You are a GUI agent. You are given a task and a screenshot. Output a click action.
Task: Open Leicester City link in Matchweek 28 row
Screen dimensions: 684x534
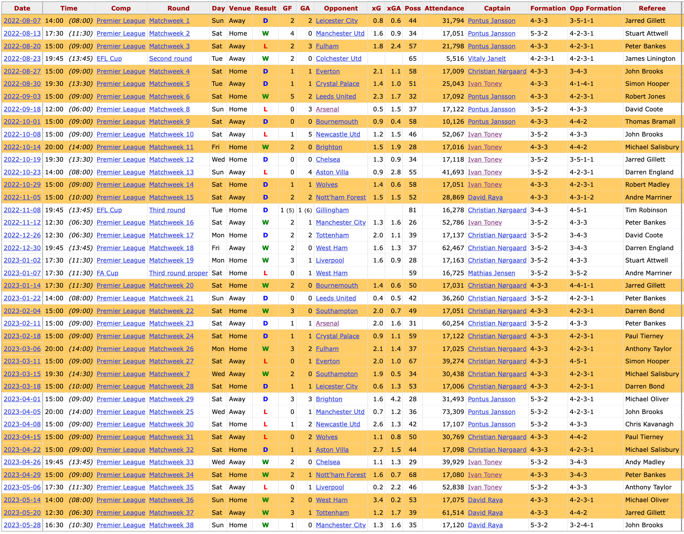pyautogui.click(x=337, y=386)
